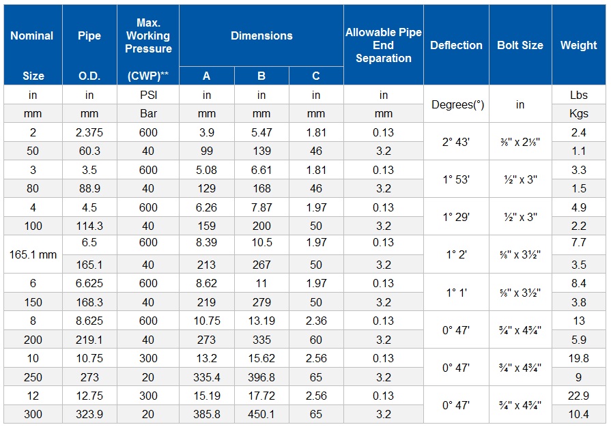Click the 1° 53' deflection value
Viewport: 611px width, 427px height.
point(456,179)
